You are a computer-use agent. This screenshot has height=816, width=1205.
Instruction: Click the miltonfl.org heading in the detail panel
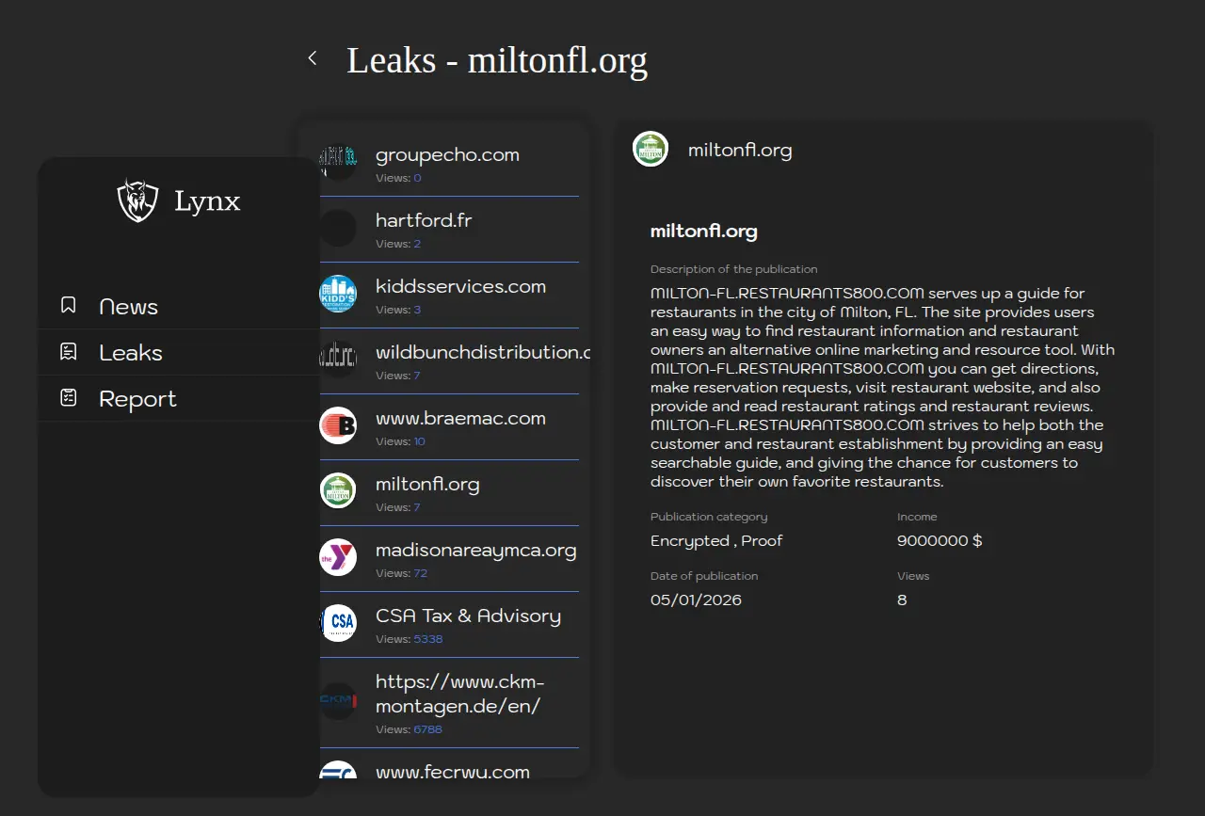703,232
